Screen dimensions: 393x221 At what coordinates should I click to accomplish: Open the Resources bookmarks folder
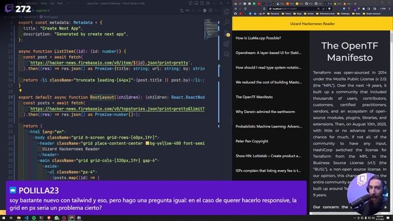pyautogui.click(x=273, y=14)
